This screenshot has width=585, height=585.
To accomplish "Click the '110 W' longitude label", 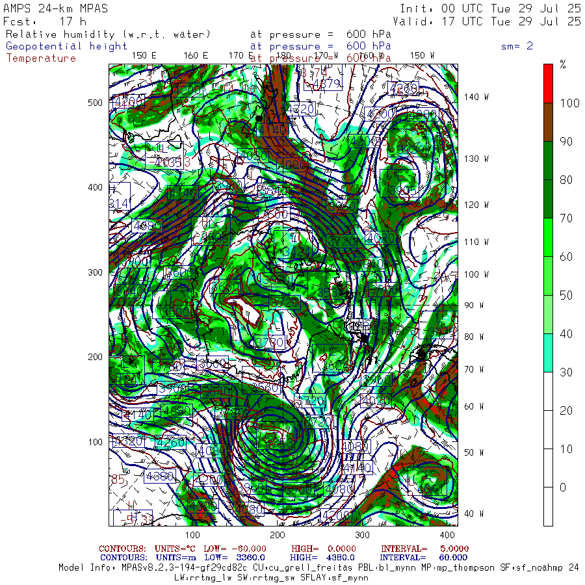I will point(476,242).
